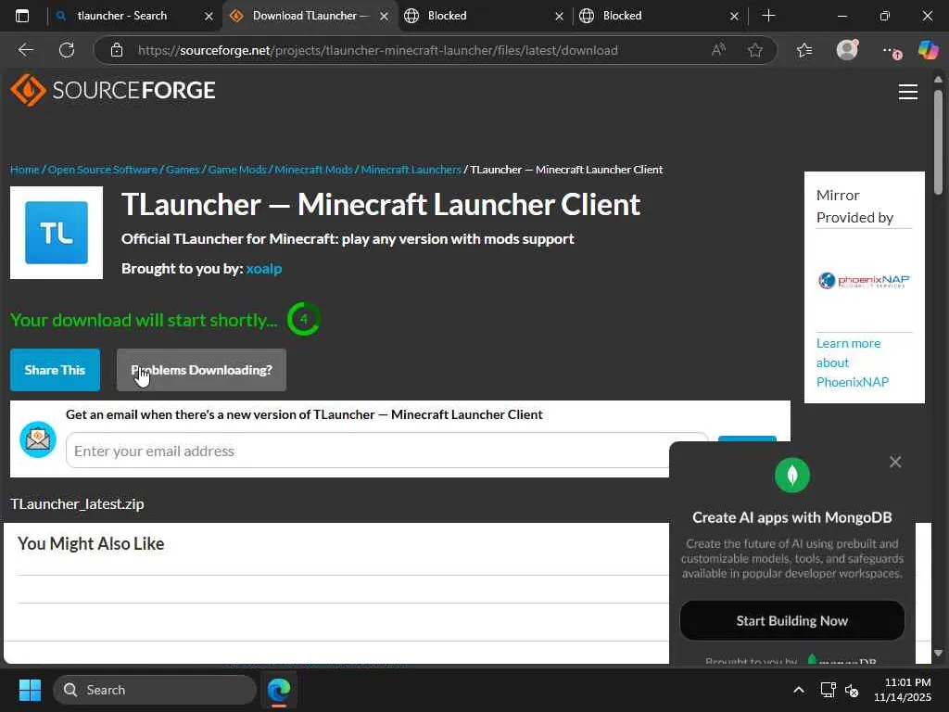Click the phoenixNAP mirror logo
This screenshot has height=712, width=949.
tap(865, 280)
